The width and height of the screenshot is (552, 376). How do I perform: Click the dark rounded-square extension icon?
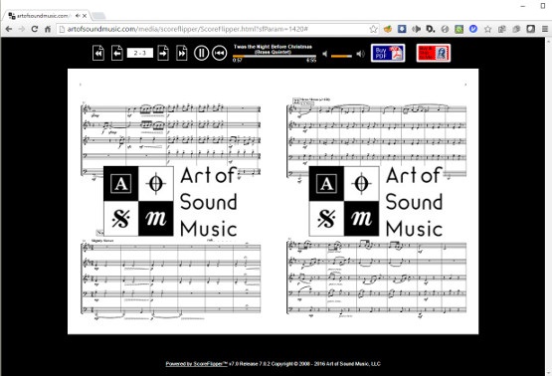[530, 29]
